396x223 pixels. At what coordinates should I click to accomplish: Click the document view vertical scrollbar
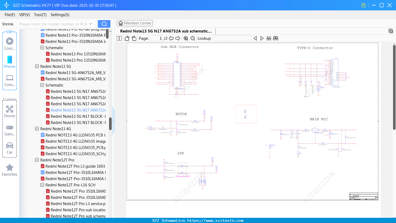click(394, 87)
